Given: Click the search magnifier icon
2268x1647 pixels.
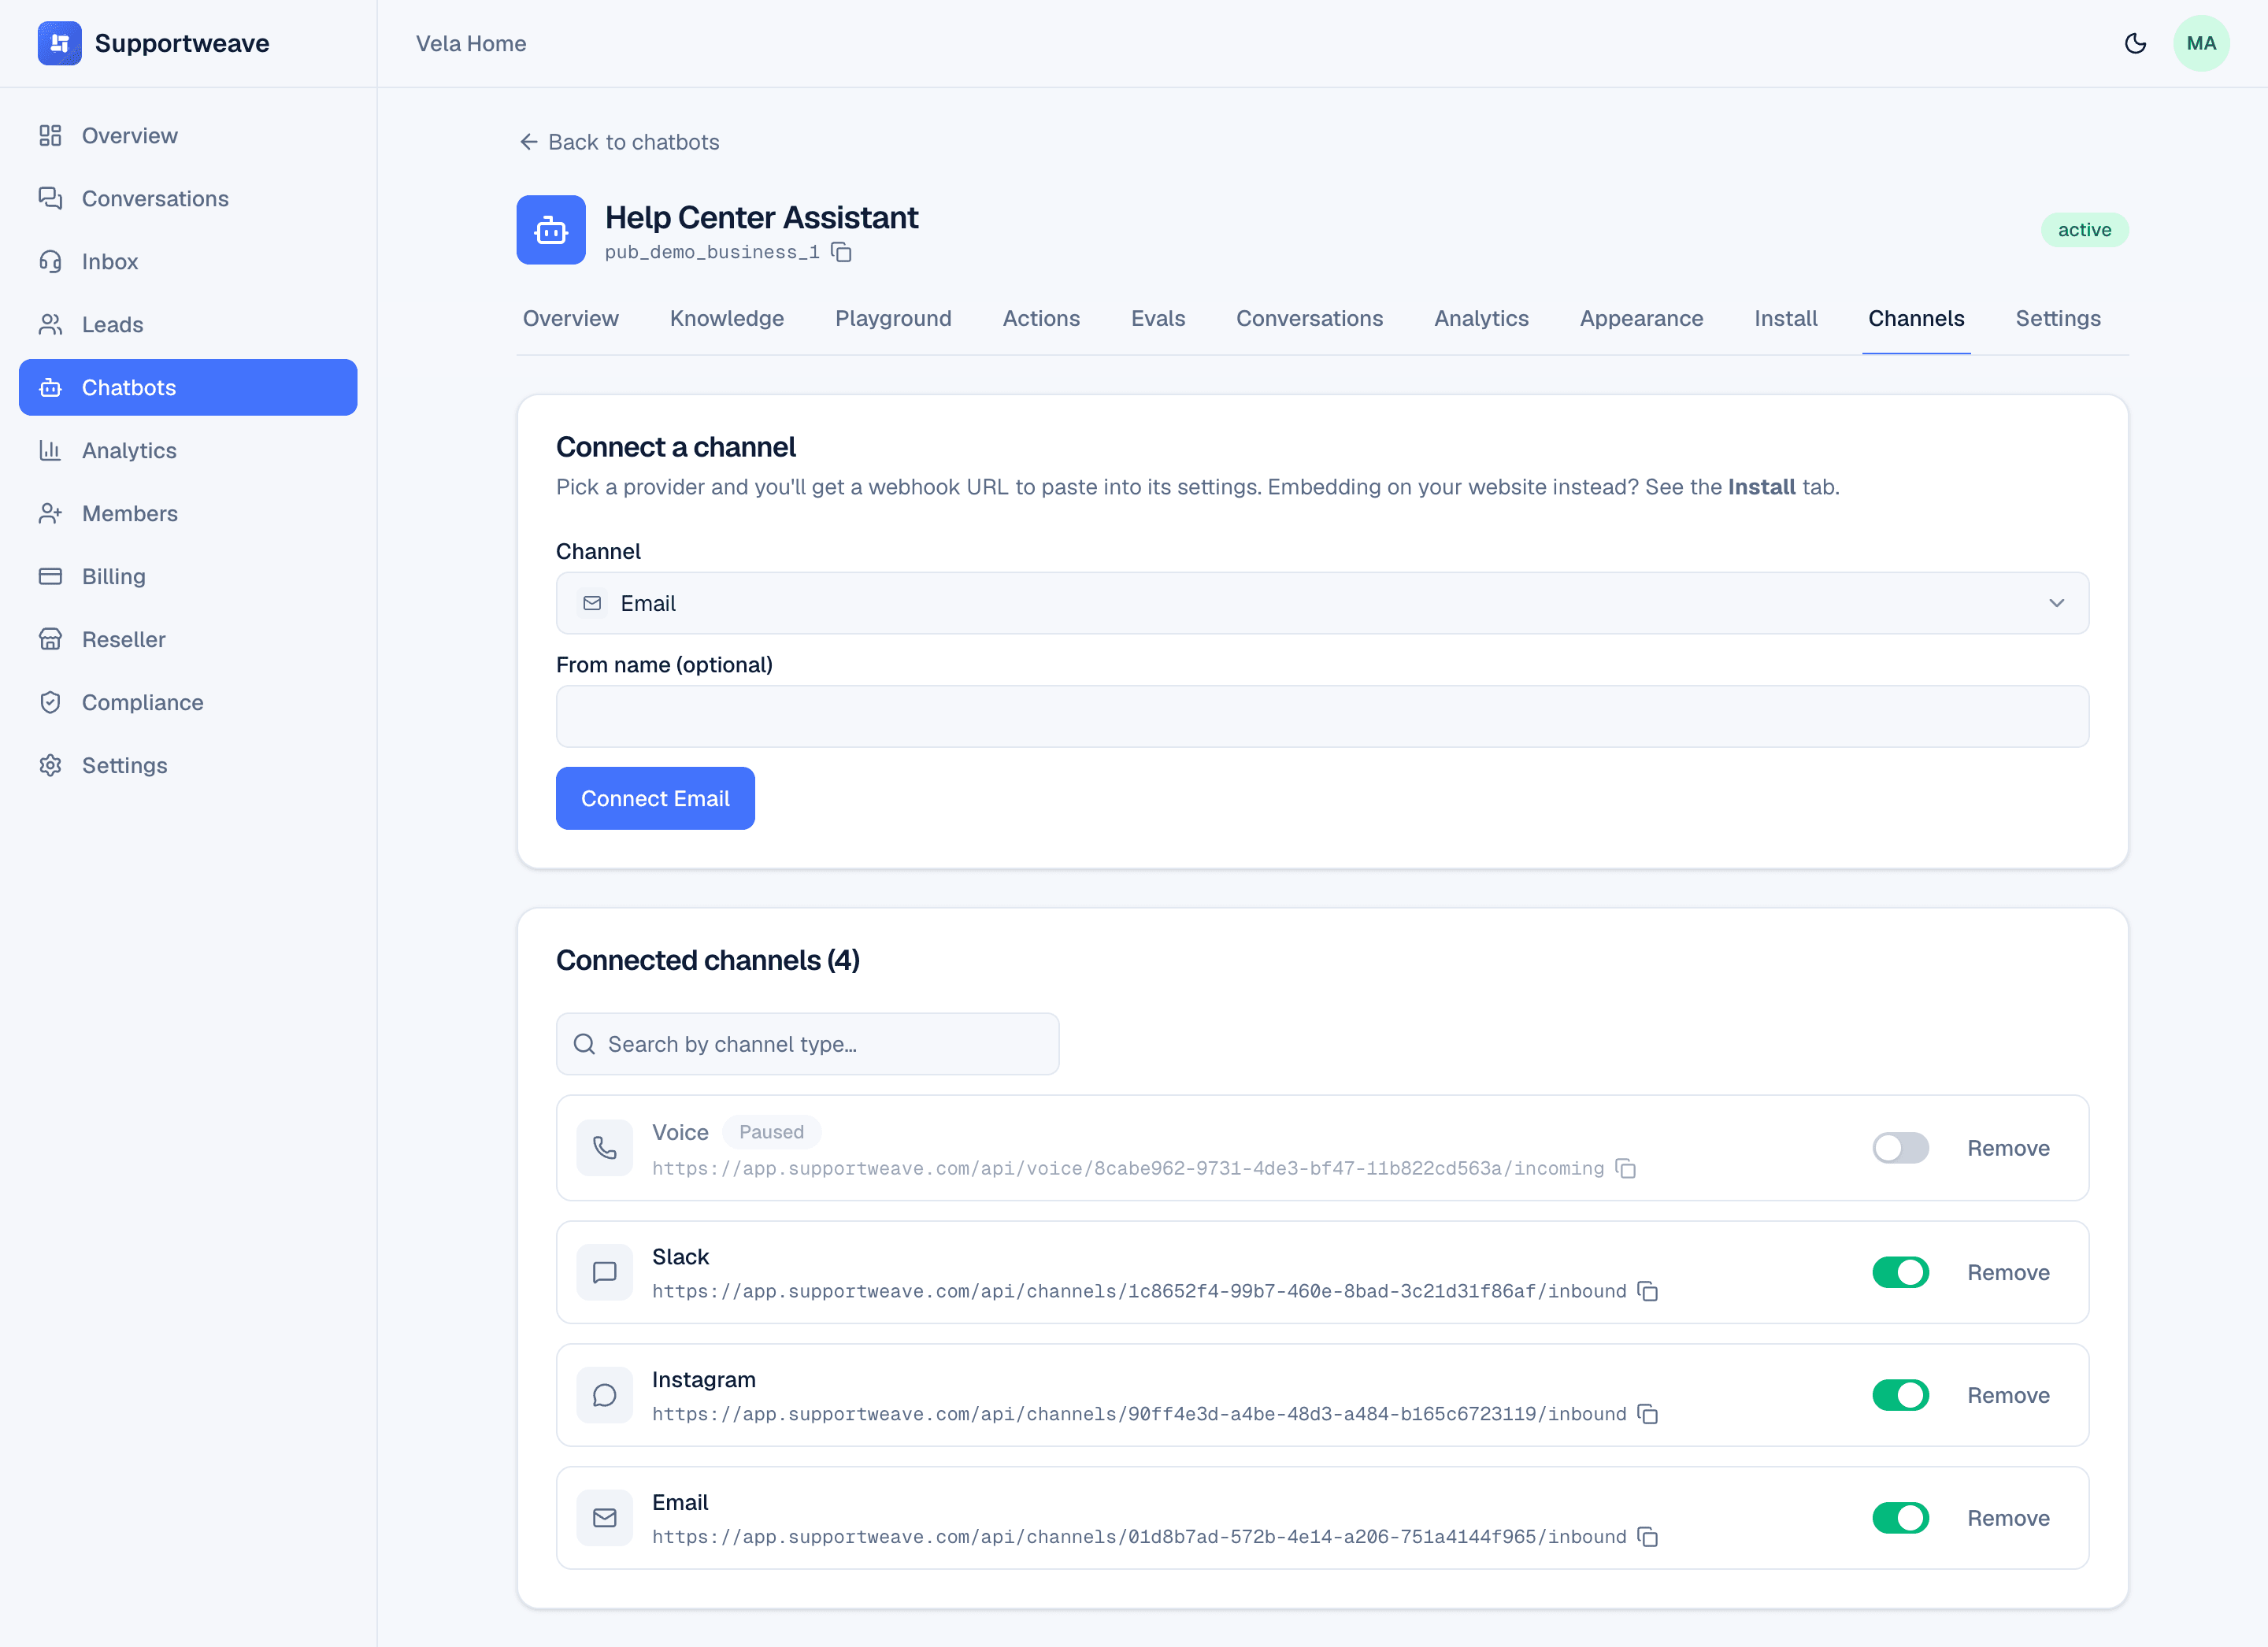Looking at the screenshot, I should click(x=584, y=1044).
